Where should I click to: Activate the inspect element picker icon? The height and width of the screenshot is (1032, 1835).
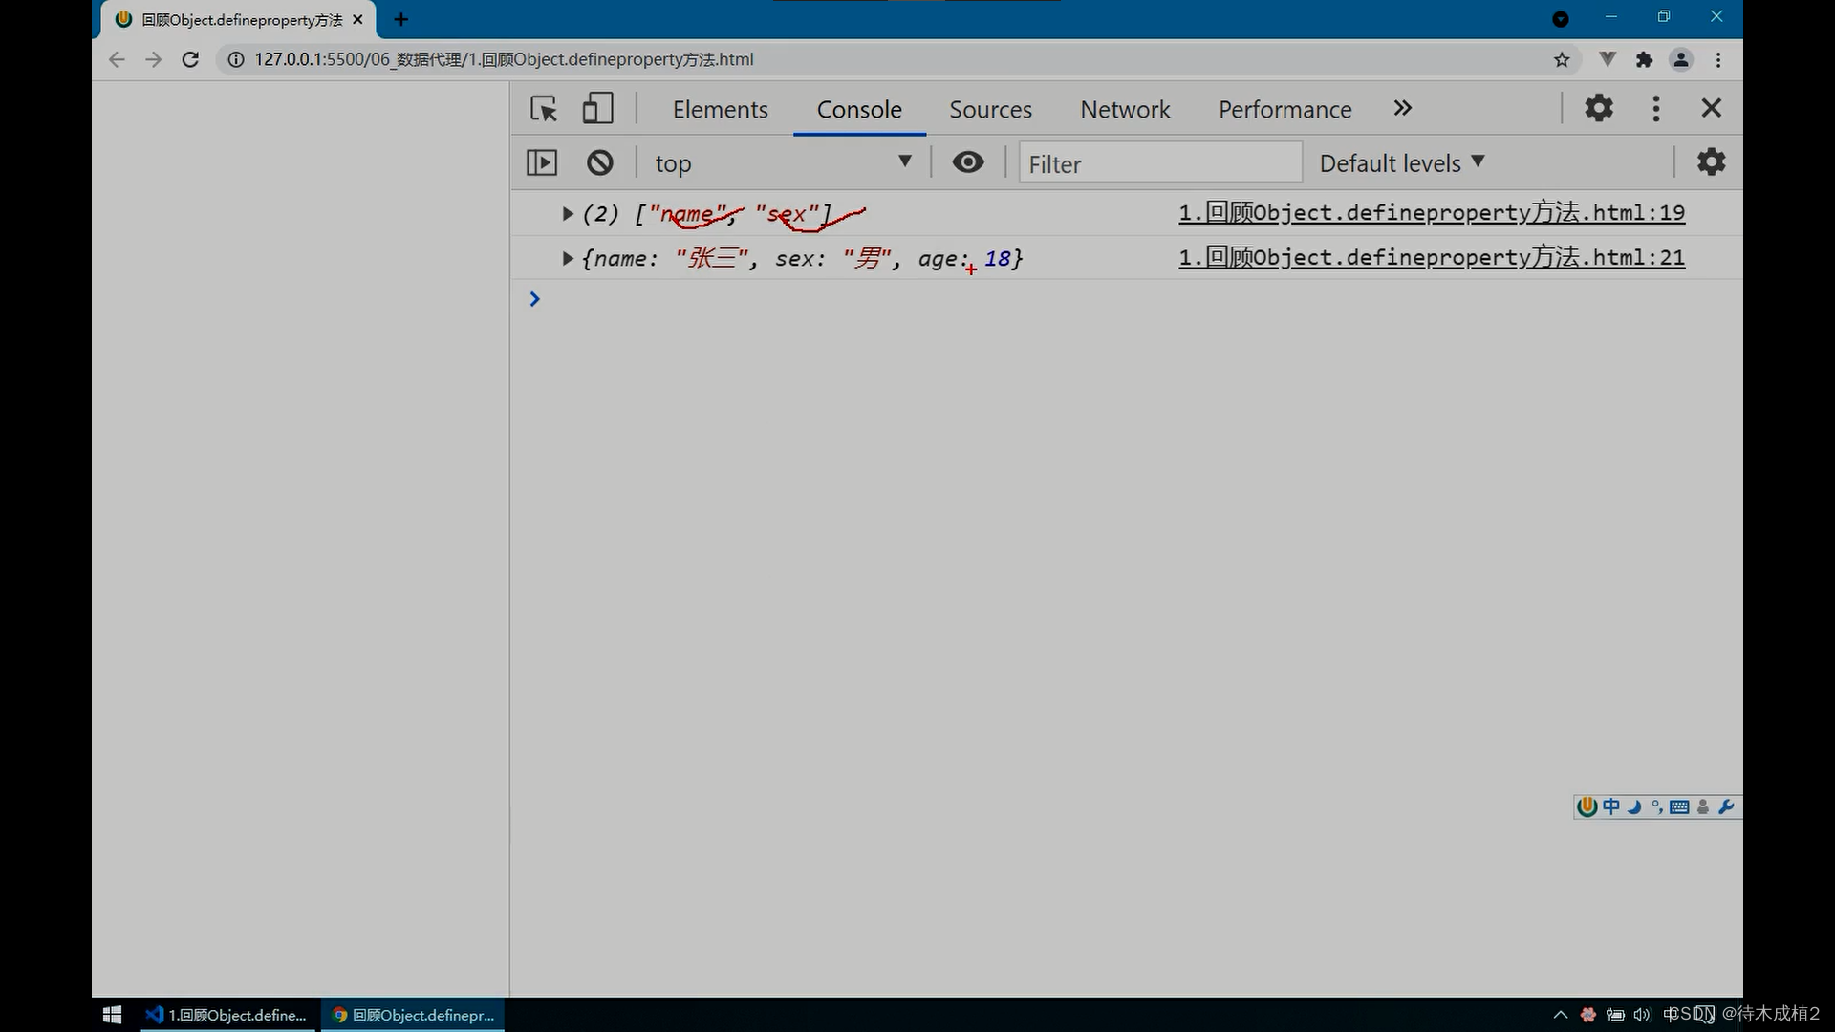click(544, 109)
